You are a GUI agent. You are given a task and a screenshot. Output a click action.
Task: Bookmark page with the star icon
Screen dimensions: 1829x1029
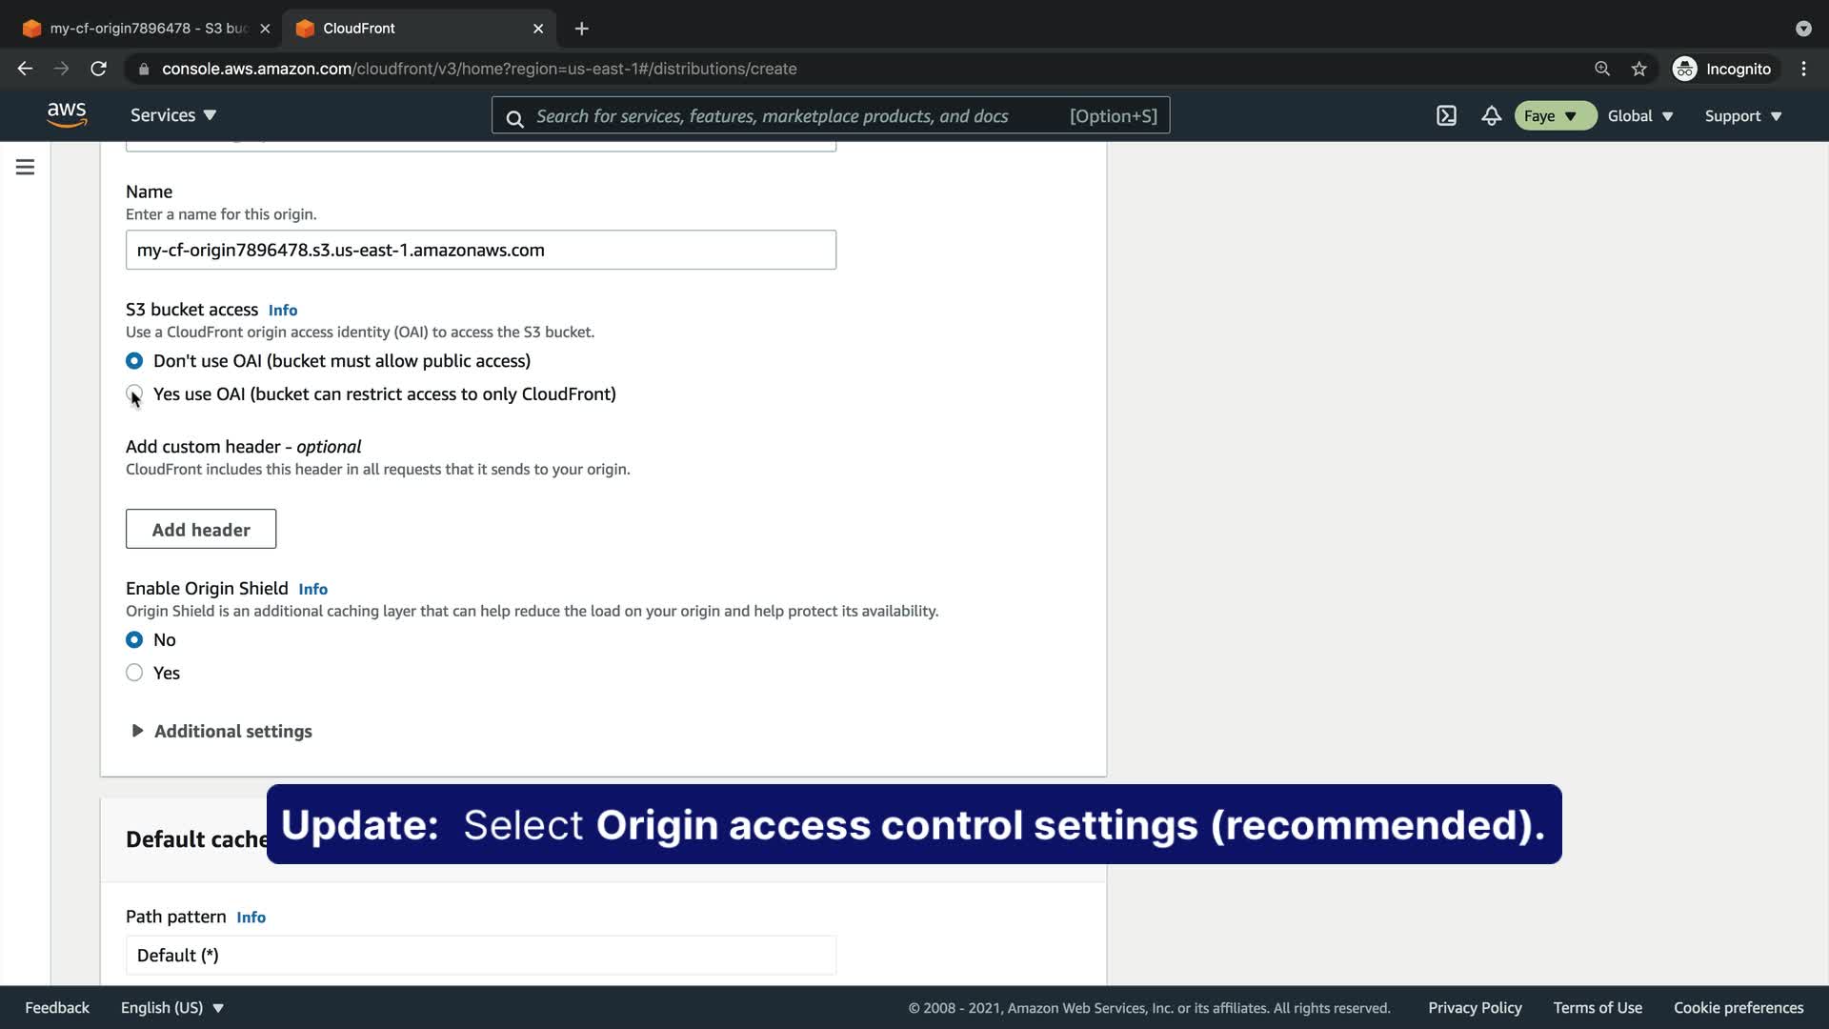pyautogui.click(x=1638, y=69)
